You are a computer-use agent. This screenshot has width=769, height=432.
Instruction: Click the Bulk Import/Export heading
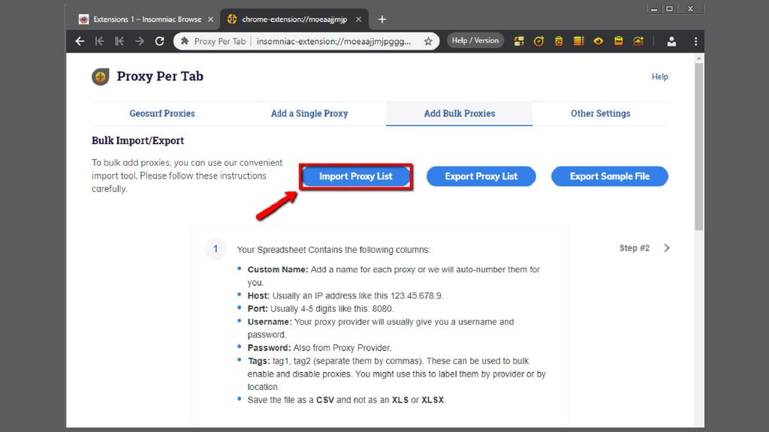(x=138, y=140)
